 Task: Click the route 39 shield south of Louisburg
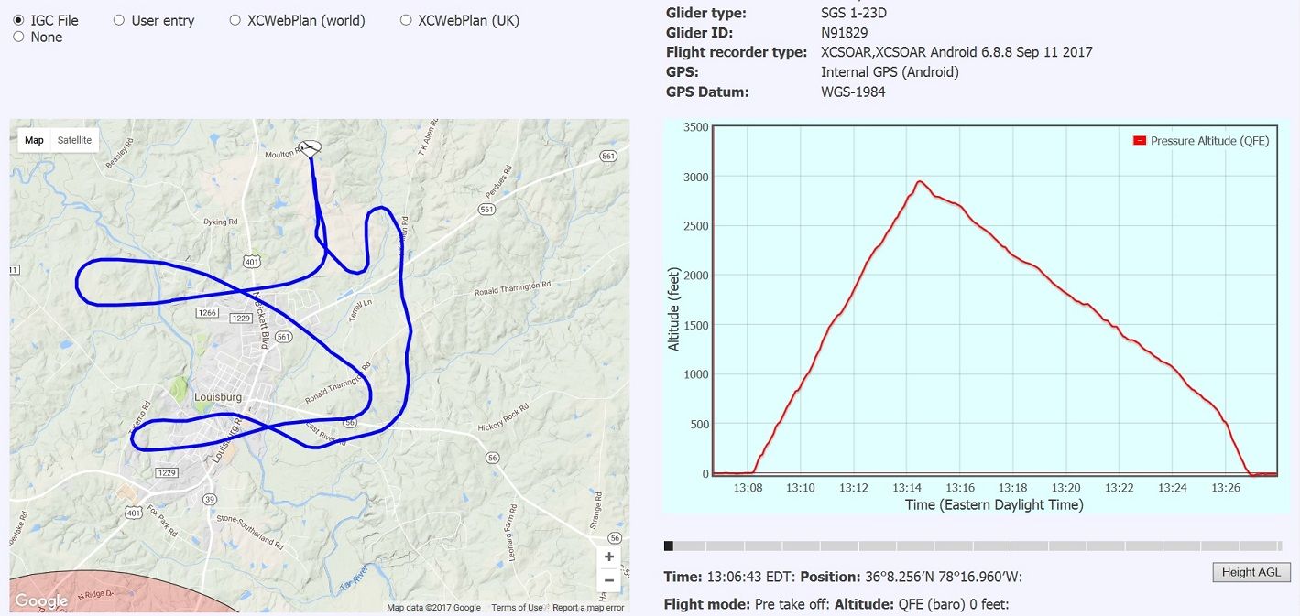pos(210,499)
